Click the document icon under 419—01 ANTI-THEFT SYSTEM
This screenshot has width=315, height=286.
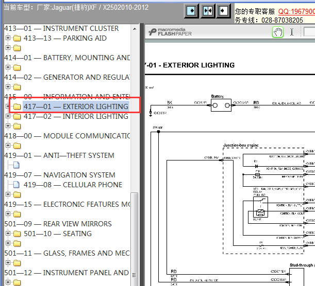pos(16,165)
